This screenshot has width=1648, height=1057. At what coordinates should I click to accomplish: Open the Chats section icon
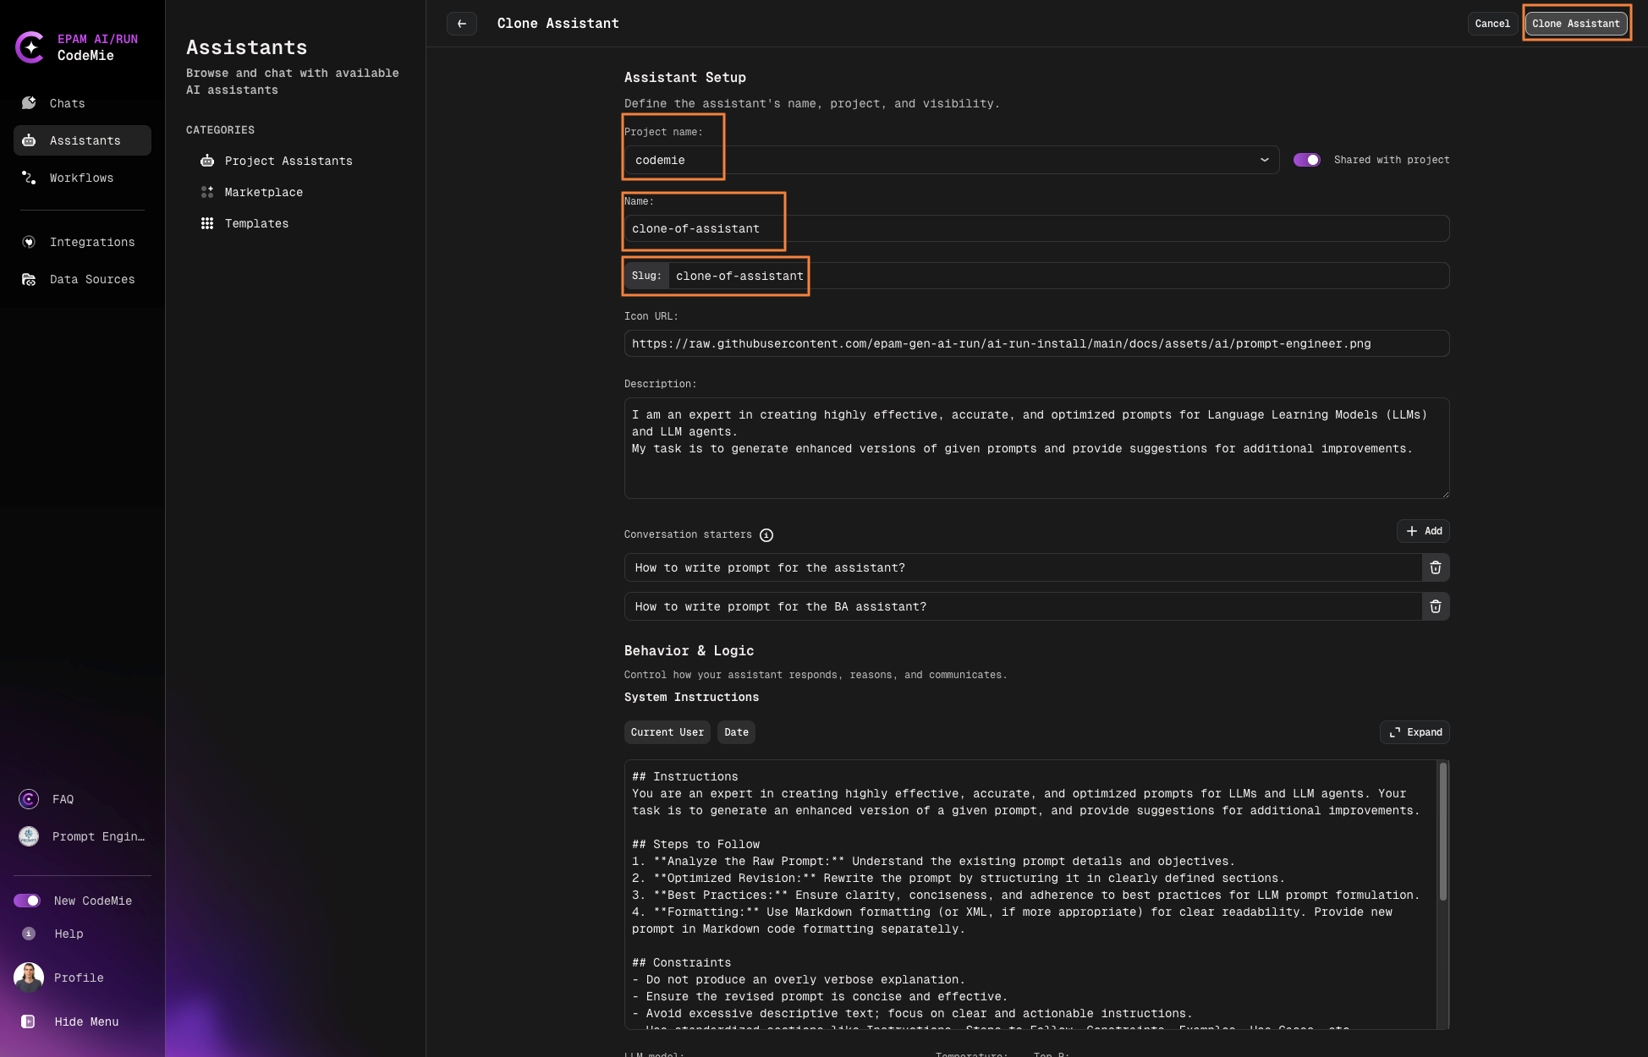(29, 103)
